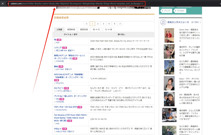Screen dimensions: 221x135
Task: Open the song 少女レイ
Action: tap(58, 129)
